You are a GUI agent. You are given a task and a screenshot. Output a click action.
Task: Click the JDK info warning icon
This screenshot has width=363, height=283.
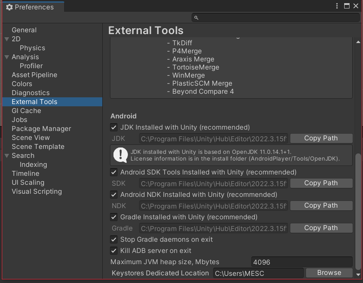click(120, 155)
